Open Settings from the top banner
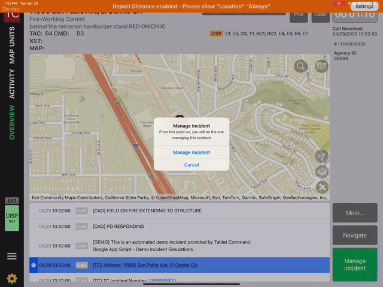This screenshot has height=287, width=383. (364, 6)
